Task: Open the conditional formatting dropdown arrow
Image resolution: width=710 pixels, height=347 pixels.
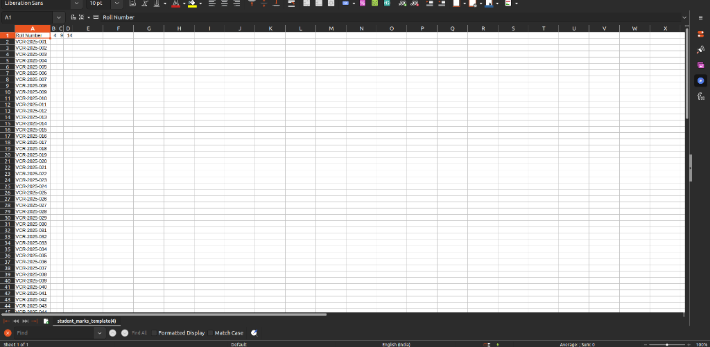Action: tap(516, 3)
